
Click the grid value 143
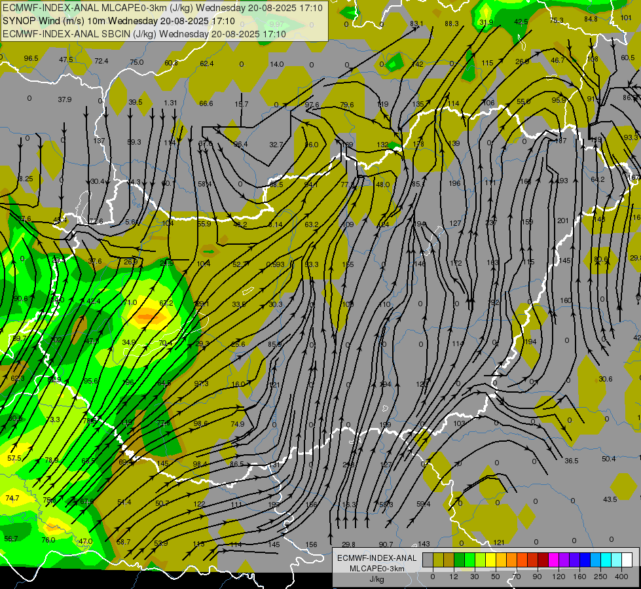click(x=424, y=544)
